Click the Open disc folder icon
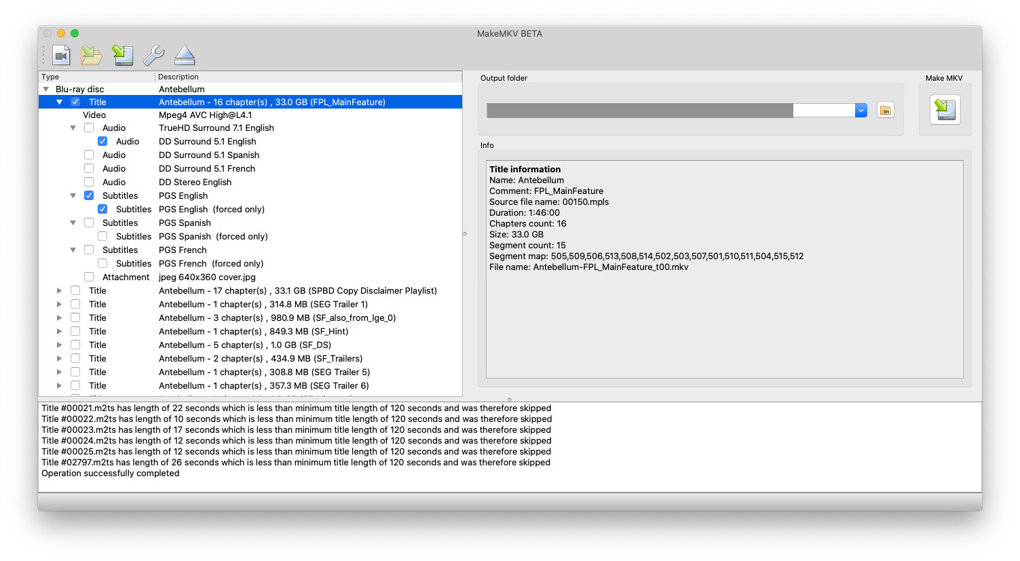The width and height of the screenshot is (1020, 561). pyautogui.click(x=92, y=55)
